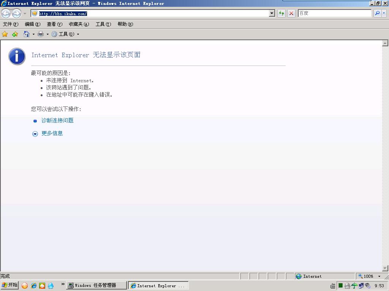Click the yellow Favorites star icon
Image resolution: width=389 pixels, height=291 pixels.
pos(5,34)
